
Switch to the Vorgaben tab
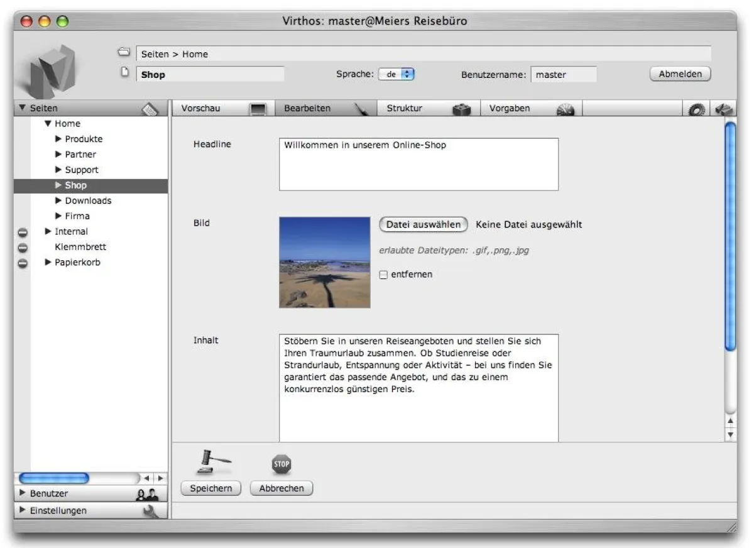point(509,108)
